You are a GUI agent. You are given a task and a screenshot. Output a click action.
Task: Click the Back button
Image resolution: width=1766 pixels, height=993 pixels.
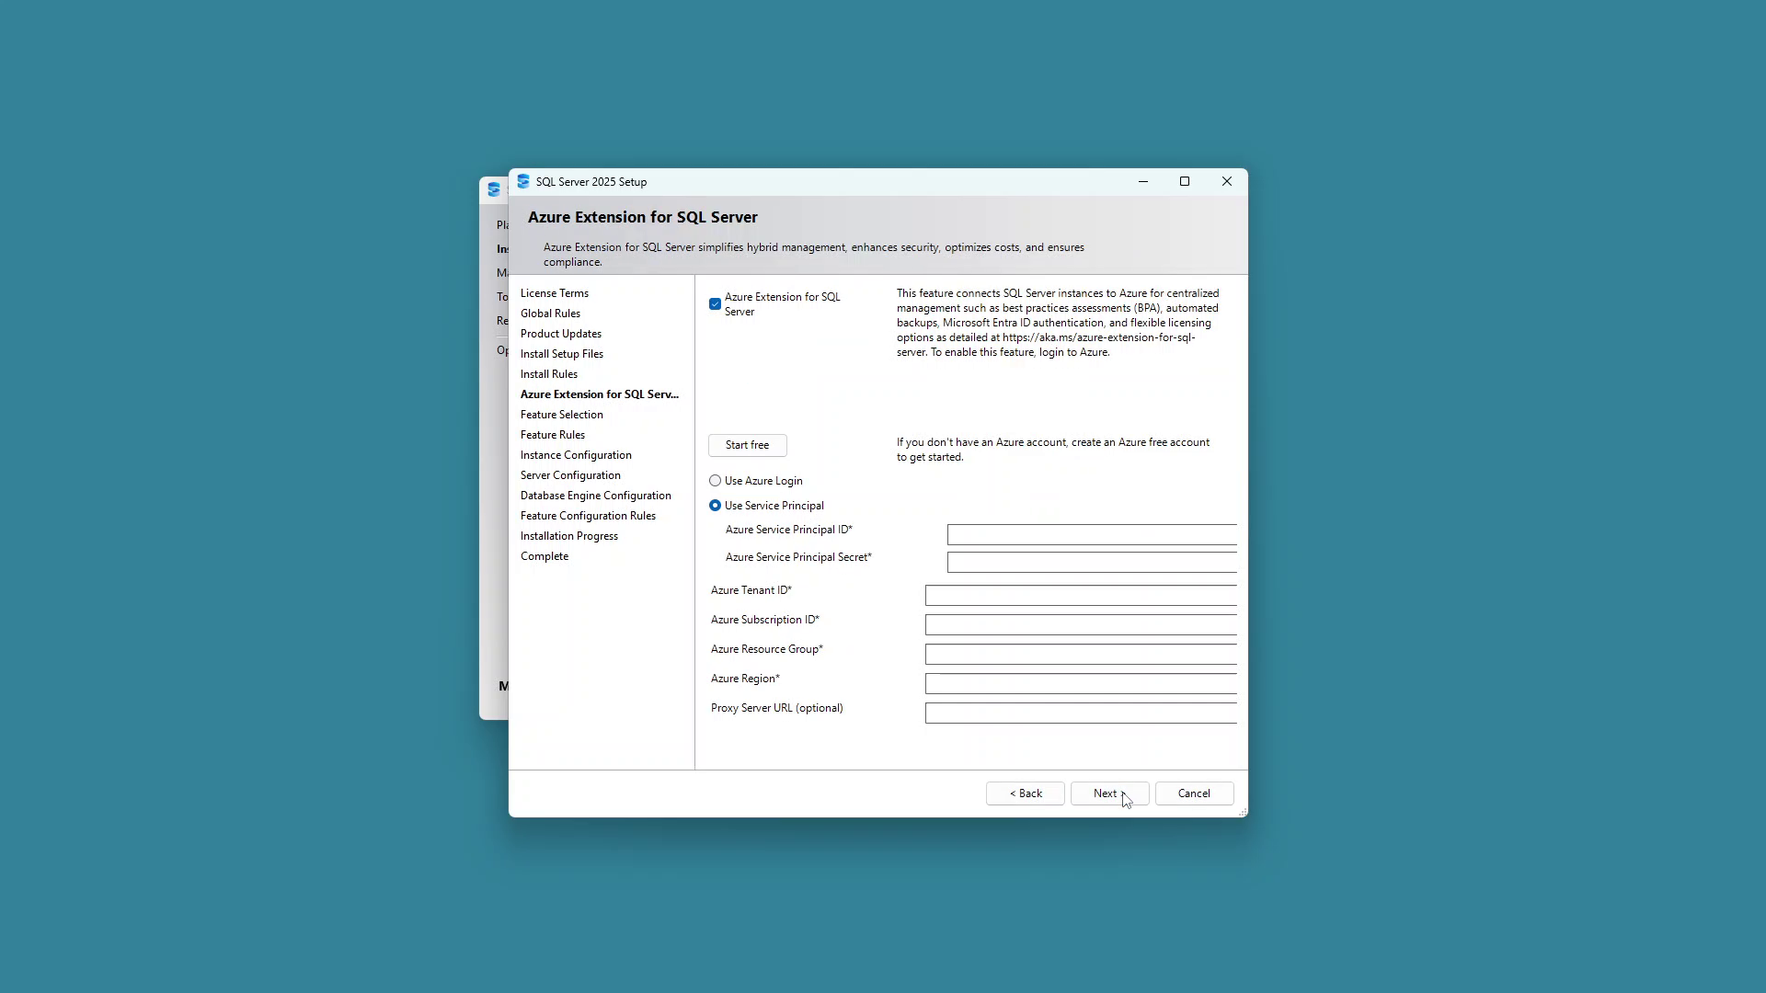click(1025, 793)
